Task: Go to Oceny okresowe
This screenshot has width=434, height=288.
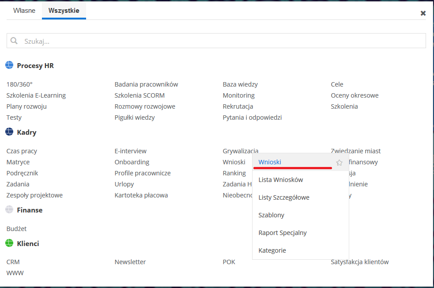Action: 355,95
